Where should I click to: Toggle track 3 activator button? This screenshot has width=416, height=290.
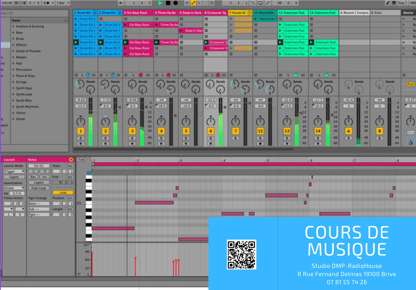[132, 131]
